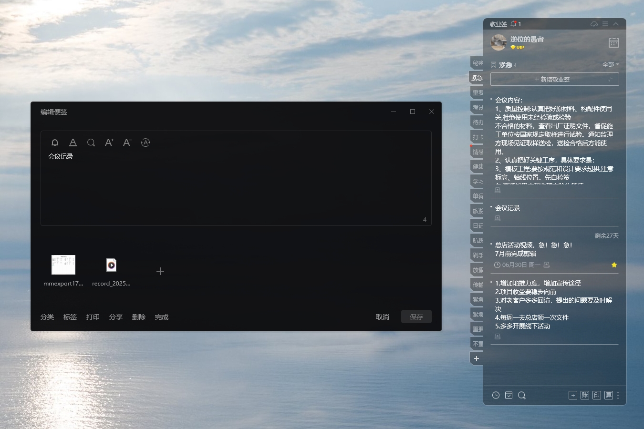The height and width of the screenshot is (429, 644).
Task: Click expand icon inside 新增敬业签 box
Action: (610, 79)
